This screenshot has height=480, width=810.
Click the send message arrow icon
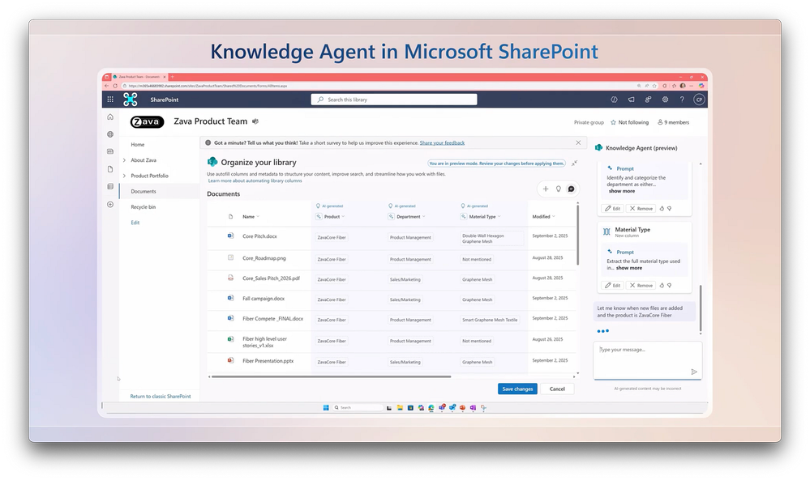(x=694, y=372)
